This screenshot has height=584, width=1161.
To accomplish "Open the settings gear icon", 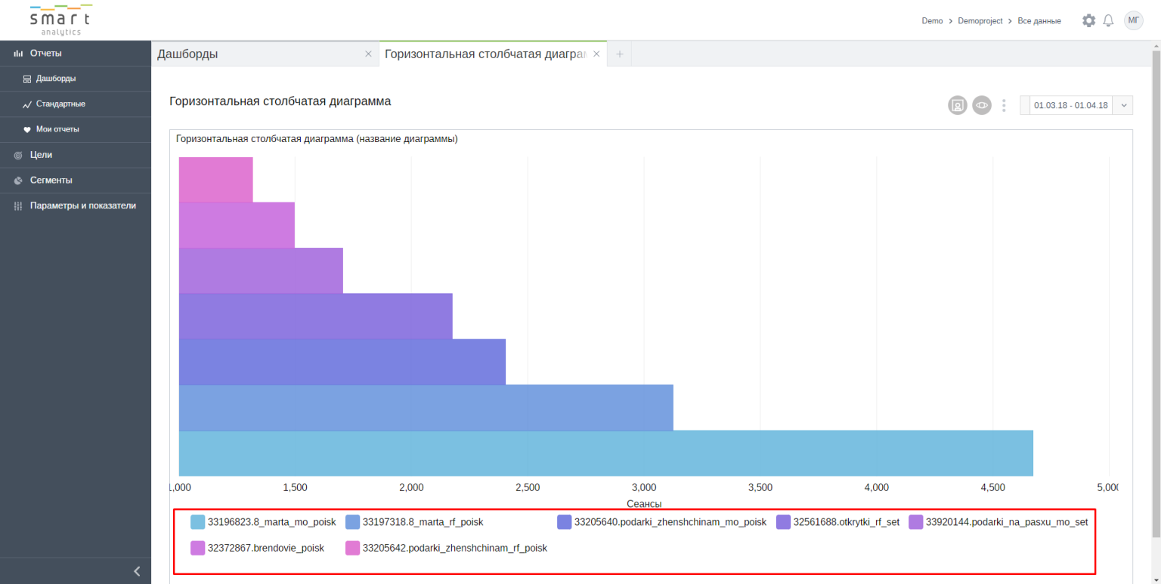I will pos(1088,20).
